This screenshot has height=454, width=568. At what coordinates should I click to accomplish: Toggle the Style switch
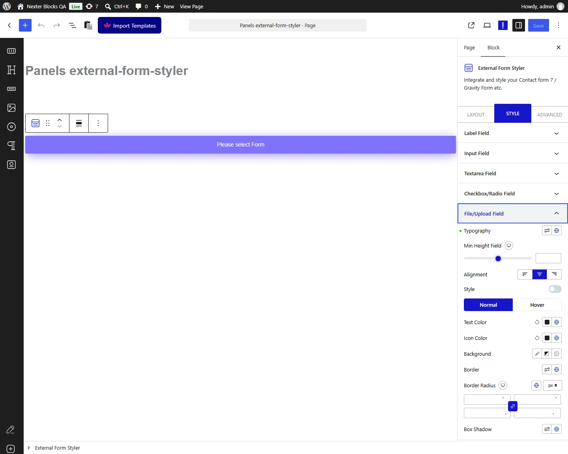(x=555, y=289)
